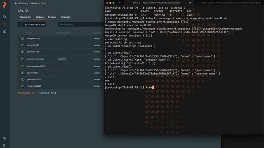Click cloud icon for jenkins-bk-00001
The image size is (264, 148).
tap(23, 79)
